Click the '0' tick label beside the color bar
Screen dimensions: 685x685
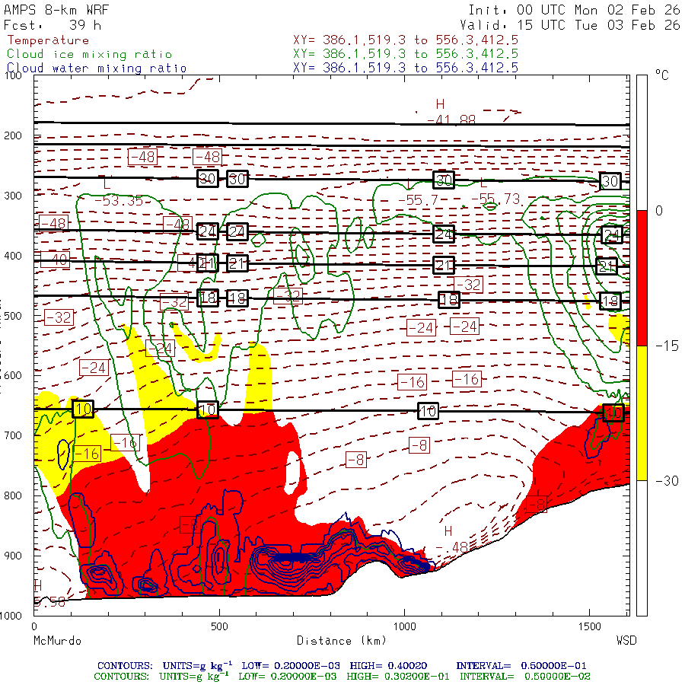(659, 211)
